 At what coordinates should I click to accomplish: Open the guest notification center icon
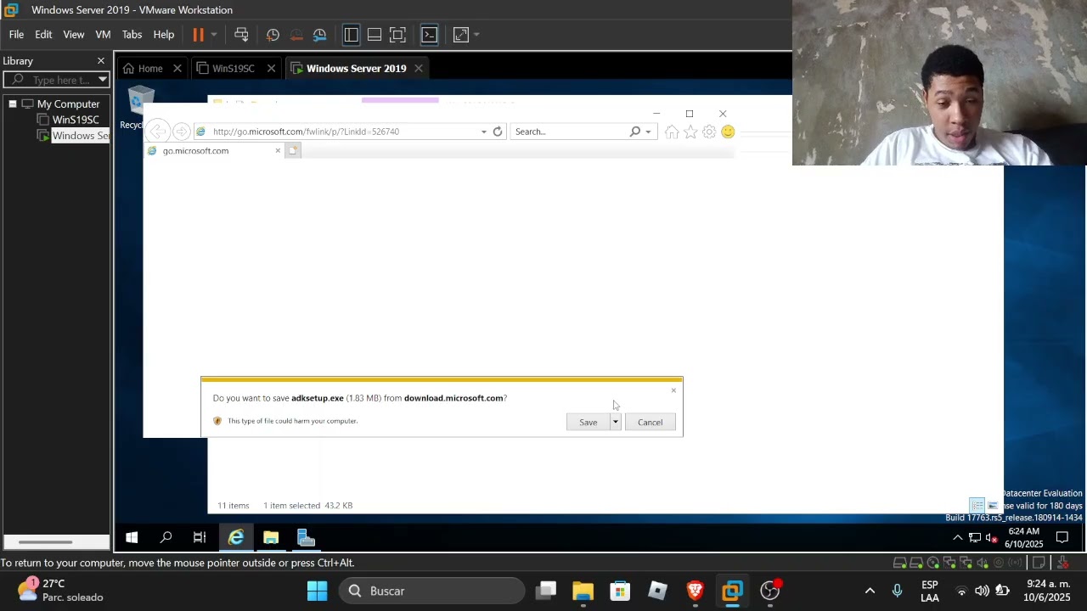tap(1062, 537)
